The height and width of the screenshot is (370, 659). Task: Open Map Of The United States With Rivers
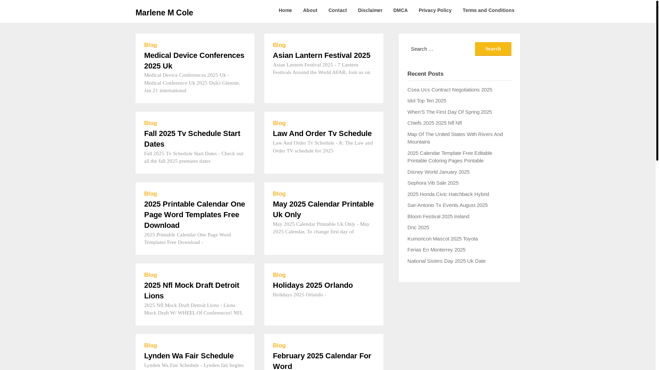455,138
